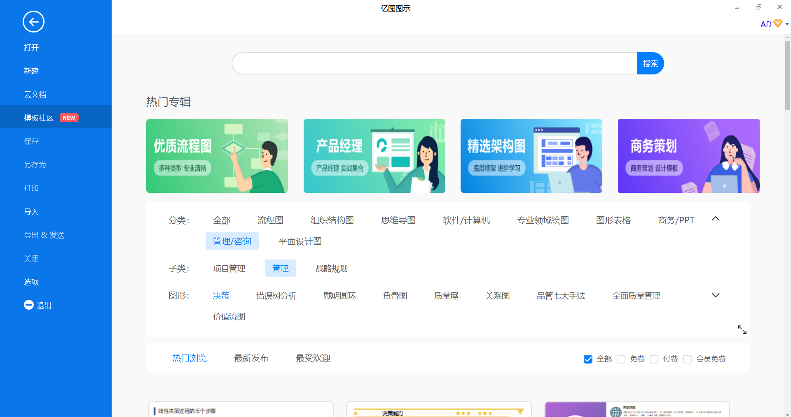Viewport: 791px width, 417px height.
Task: Click the NEW badge beside 模板社区
Action: [69, 118]
